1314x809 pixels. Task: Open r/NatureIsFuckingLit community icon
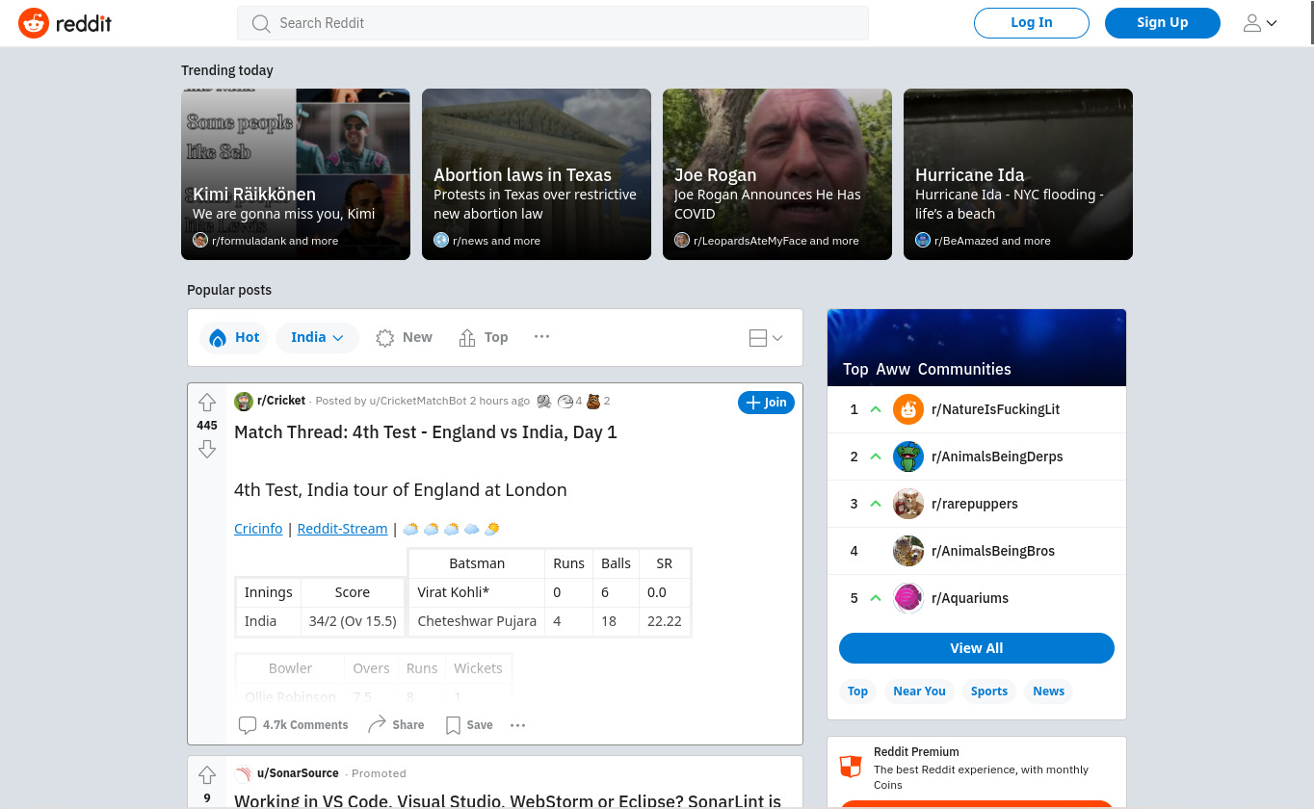coord(908,409)
